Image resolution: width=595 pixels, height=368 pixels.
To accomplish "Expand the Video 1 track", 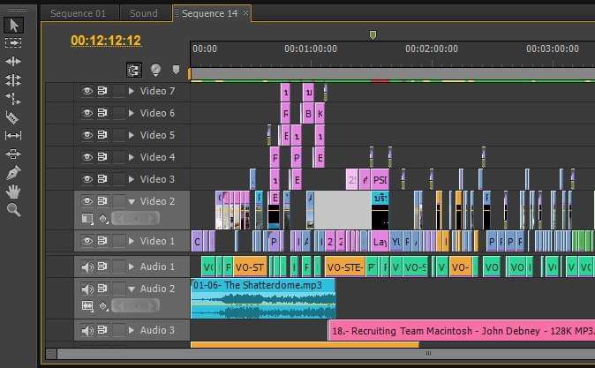I will (132, 241).
